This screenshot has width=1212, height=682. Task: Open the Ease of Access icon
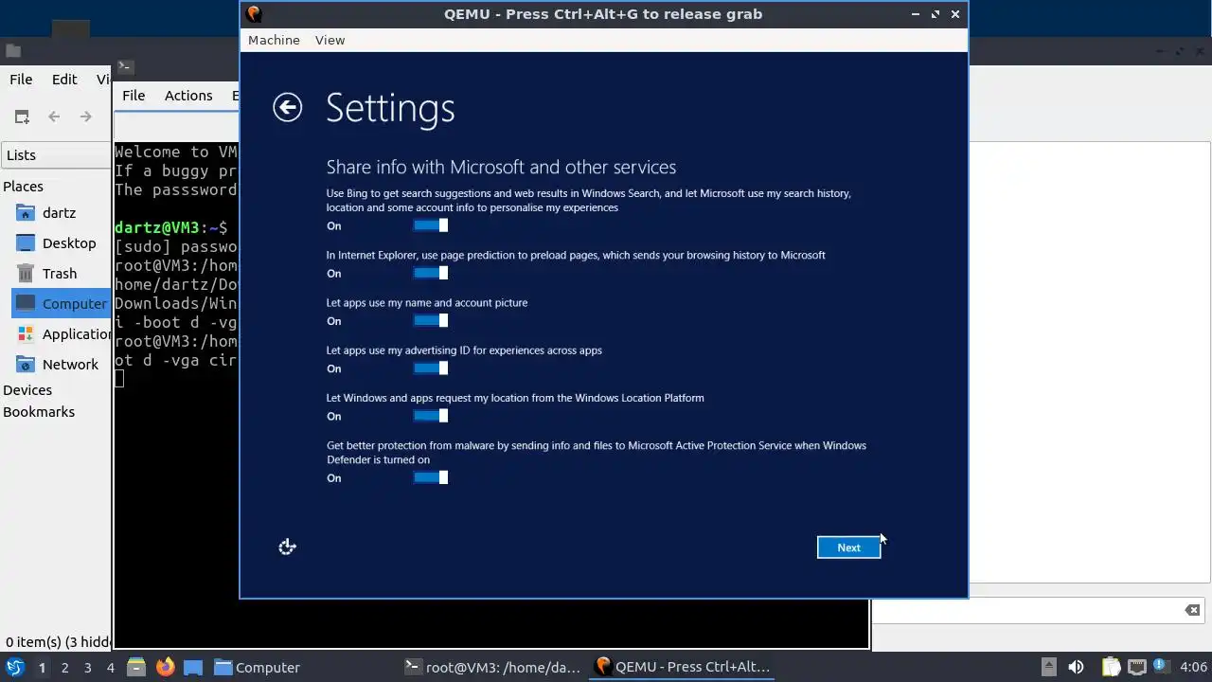click(288, 547)
